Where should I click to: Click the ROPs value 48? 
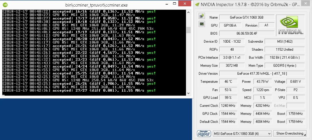tap(232, 50)
